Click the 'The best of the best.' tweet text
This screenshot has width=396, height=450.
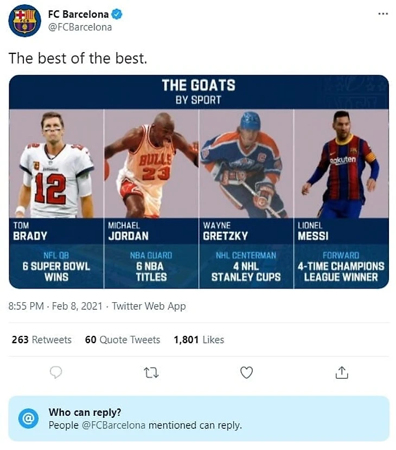[x=78, y=58]
